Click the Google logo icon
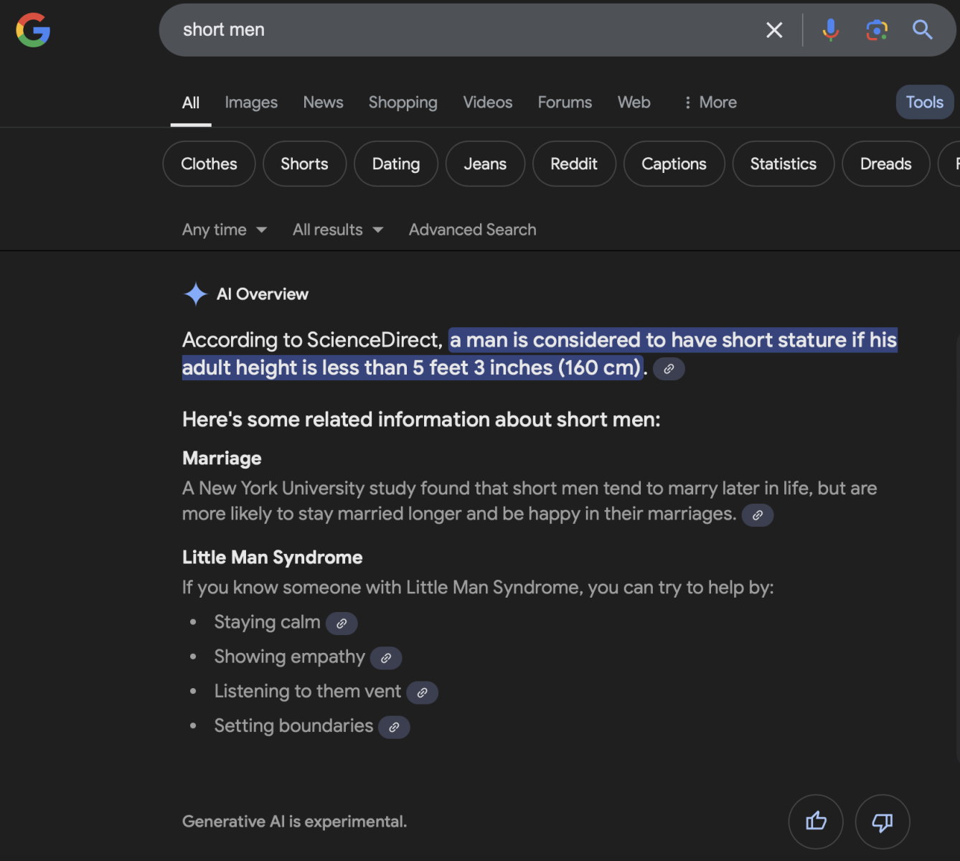The width and height of the screenshot is (960, 861). point(33,30)
